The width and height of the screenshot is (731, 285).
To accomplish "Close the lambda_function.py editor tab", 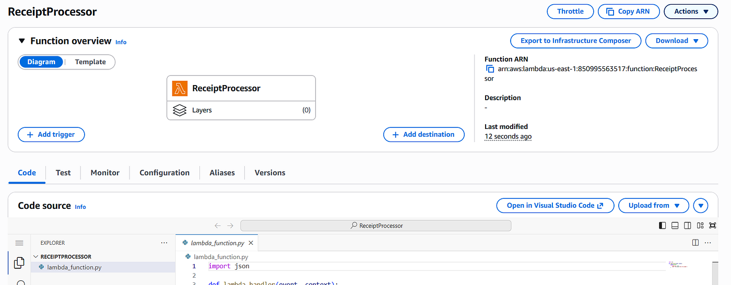I will (x=251, y=243).
